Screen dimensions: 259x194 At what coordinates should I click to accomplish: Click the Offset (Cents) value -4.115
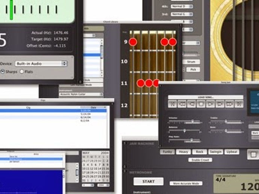[x=60, y=46]
